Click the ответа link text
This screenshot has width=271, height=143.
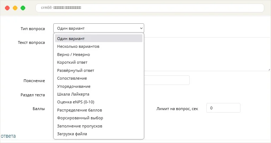8,136
